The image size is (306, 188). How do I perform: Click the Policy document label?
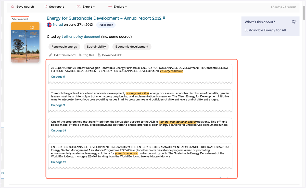click(20, 19)
